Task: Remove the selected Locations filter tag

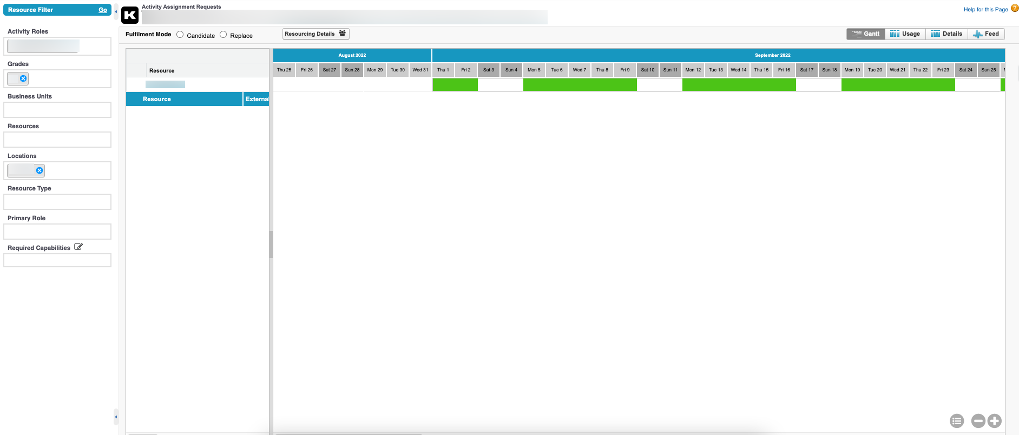Action: (40, 170)
